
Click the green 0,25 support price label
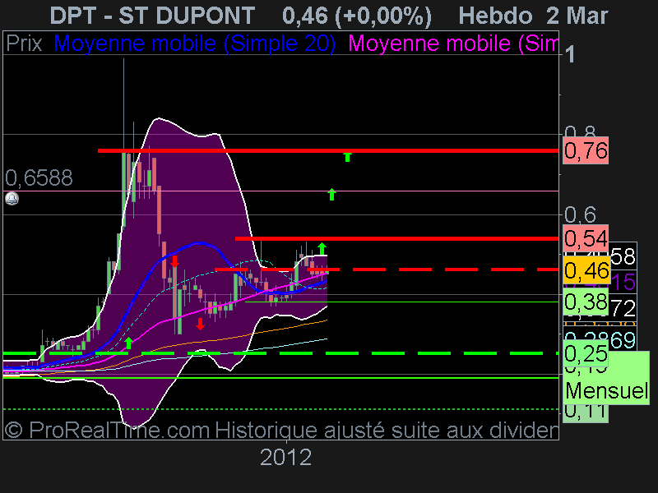(586, 353)
